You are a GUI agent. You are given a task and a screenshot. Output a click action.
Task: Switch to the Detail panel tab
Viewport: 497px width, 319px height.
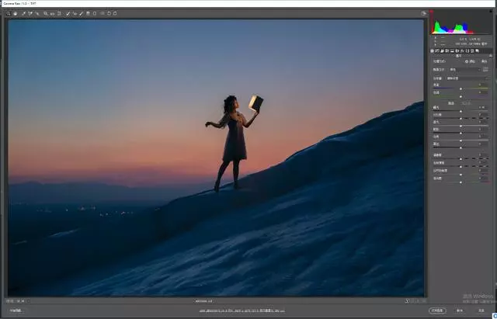click(442, 50)
